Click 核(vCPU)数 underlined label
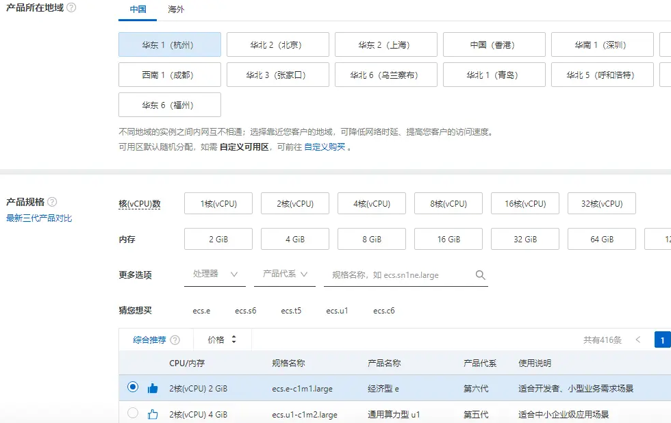This screenshot has height=423, width=671. tap(140, 204)
